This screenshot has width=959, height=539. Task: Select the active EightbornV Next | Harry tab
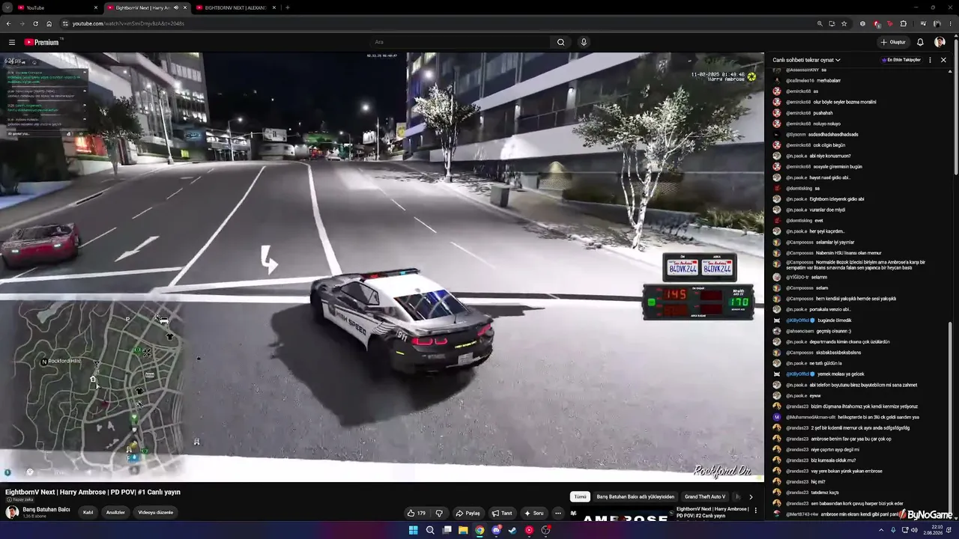[146, 7]
